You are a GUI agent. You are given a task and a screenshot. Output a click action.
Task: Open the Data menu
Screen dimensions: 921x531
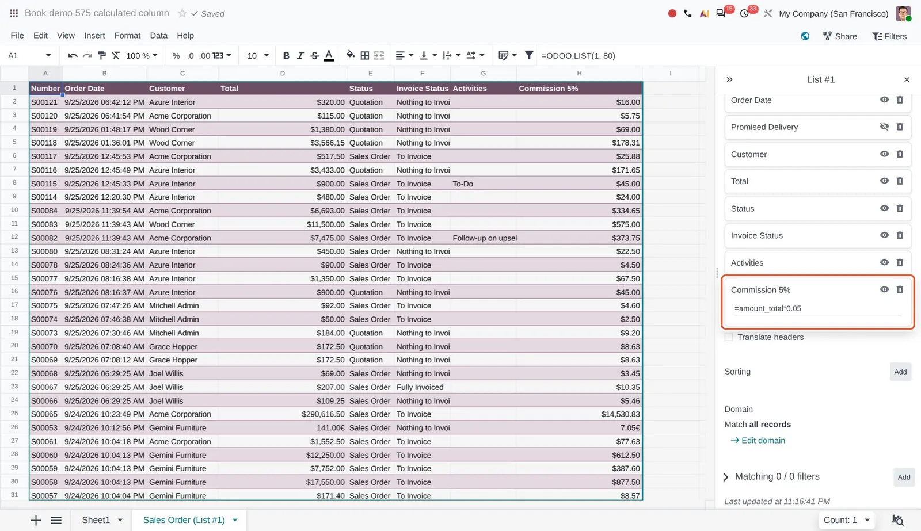[x=158, y=35]
